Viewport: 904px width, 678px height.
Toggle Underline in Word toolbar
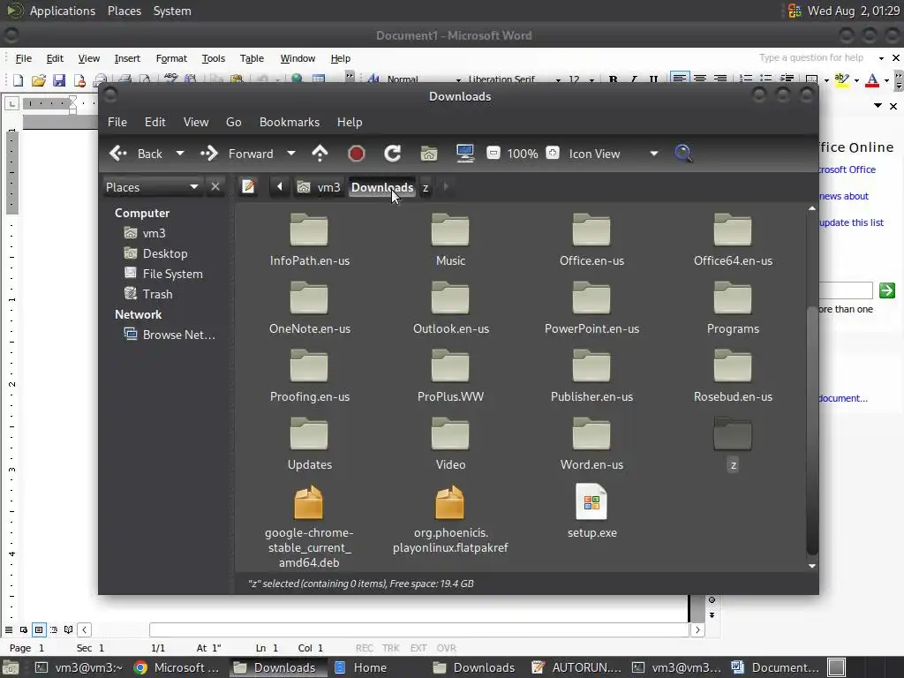coord(653,79)
